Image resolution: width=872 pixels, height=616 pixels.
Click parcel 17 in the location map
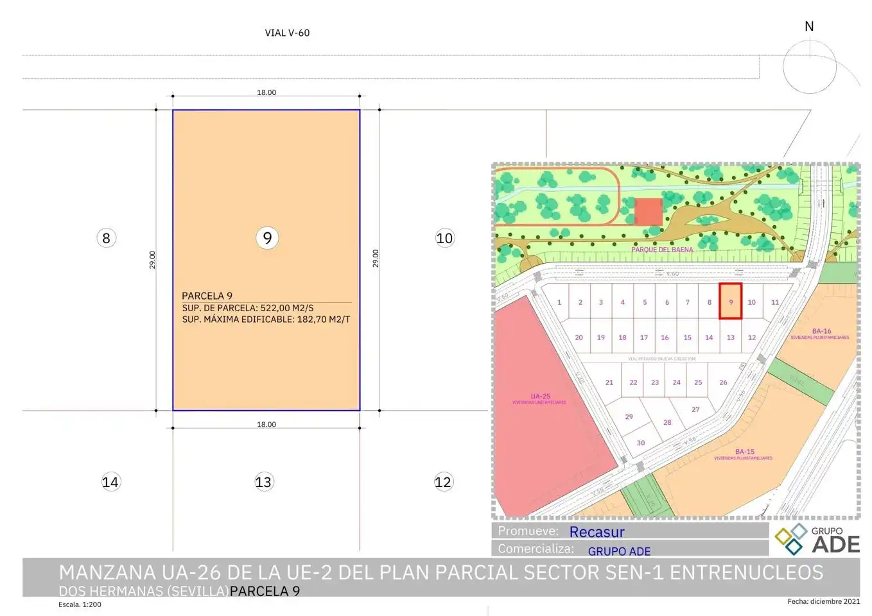[x=644, y=338]
